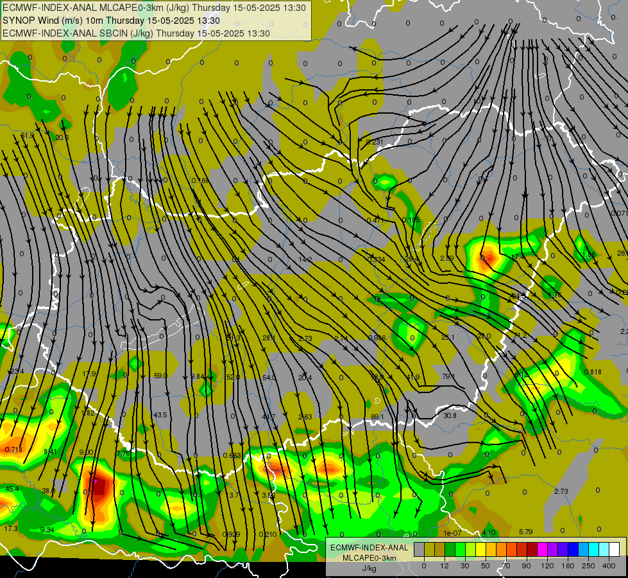The height and width of the screenshot is (578, 628).
Task: Click the map value 9.84
Action: 198,376
